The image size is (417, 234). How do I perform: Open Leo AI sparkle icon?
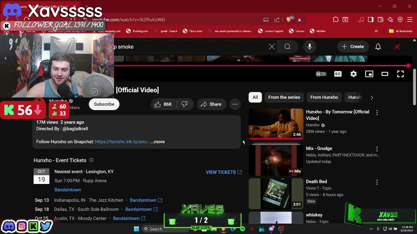(390, 19)
